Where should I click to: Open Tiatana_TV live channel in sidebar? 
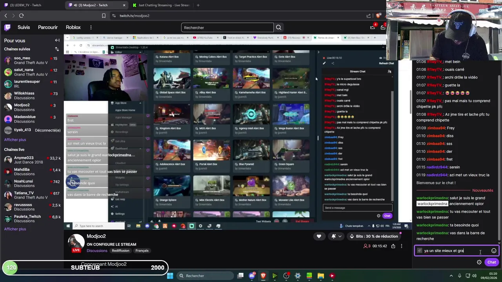[x=31, y=195]
